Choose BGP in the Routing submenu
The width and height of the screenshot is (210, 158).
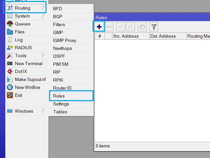(x=57, y=17)
